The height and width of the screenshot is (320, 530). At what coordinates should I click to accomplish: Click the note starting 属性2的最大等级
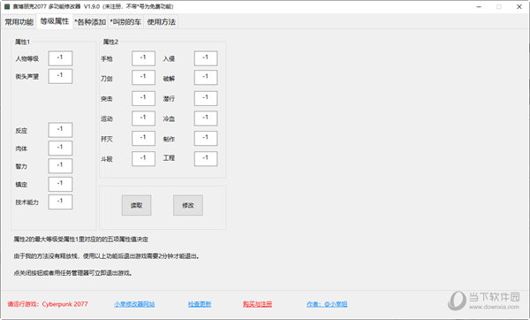[x=80, y=240]
